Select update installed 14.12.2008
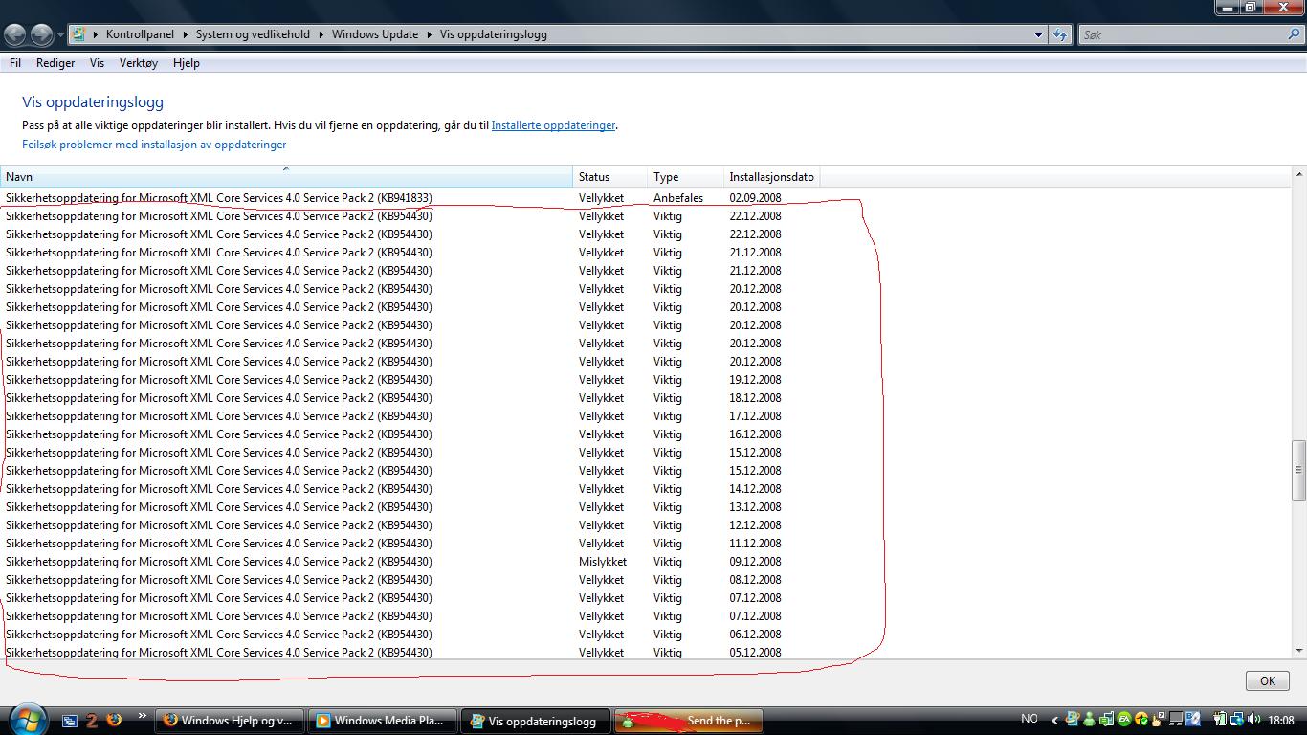 [410, 489]
